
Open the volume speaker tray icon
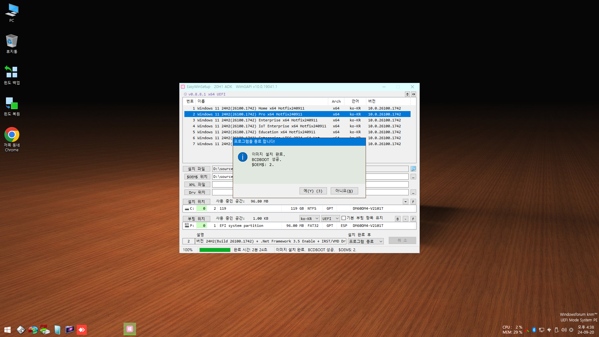tap(564, 330)
